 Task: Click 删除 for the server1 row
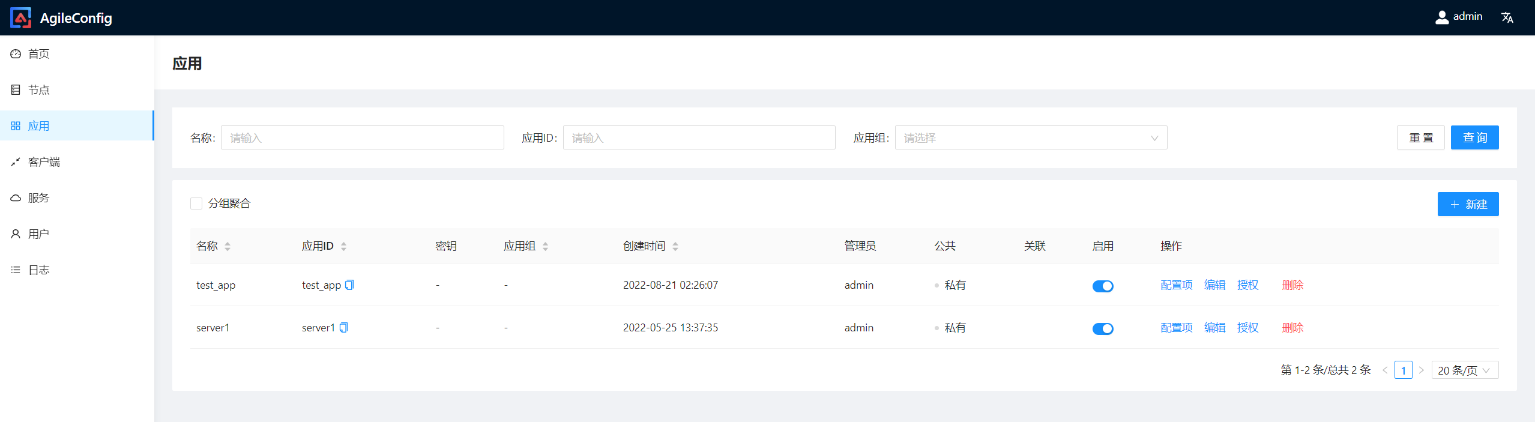click(x=1292, y=328)
